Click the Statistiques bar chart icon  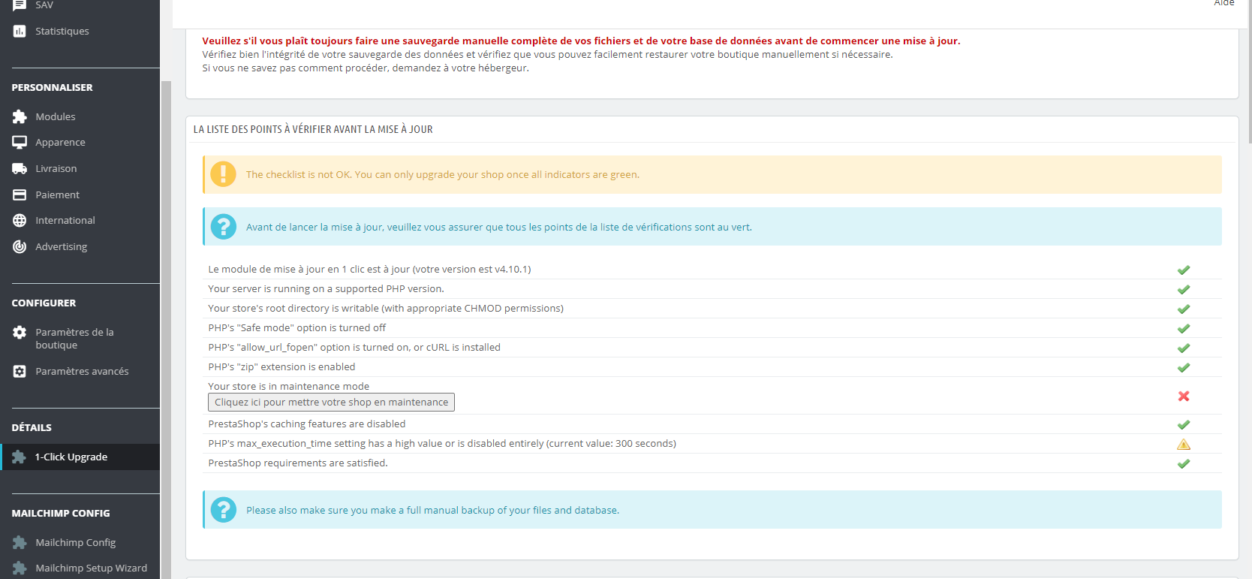coord(20,31)
